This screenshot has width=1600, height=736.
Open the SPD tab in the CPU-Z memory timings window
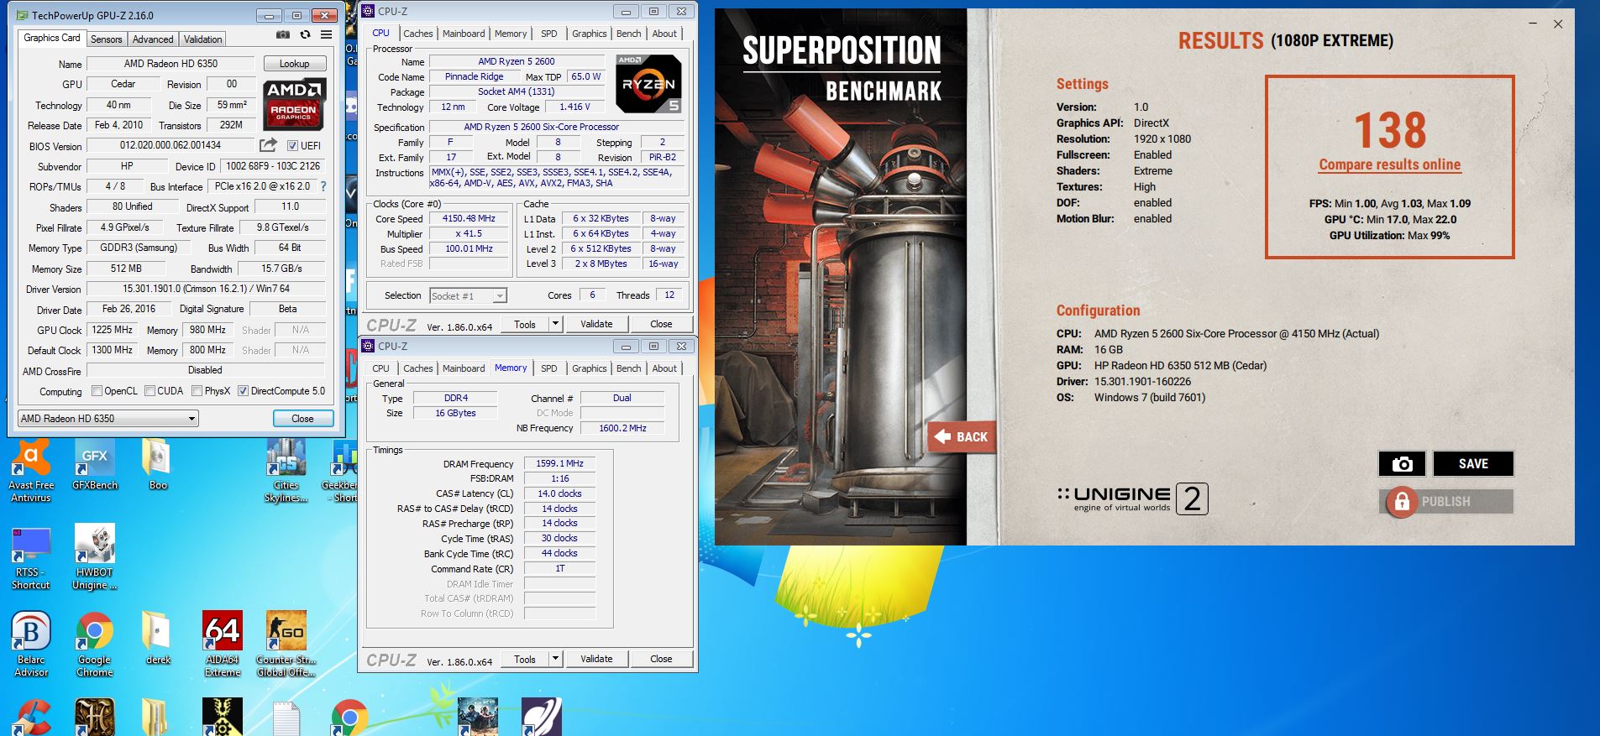(x=548, y=368)
